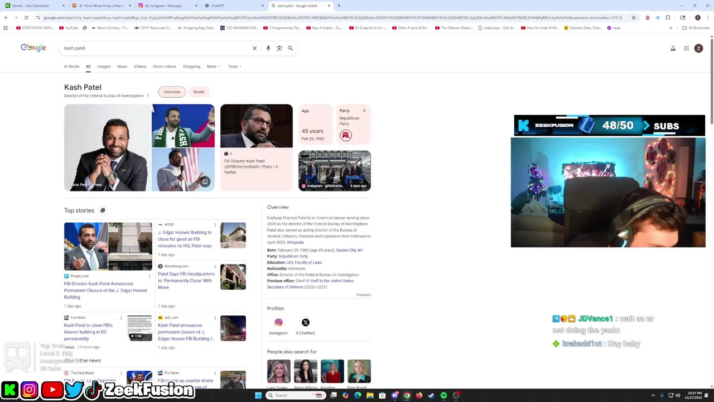
Task: Open Spotify from the taskbar
Action: point(443,395)
